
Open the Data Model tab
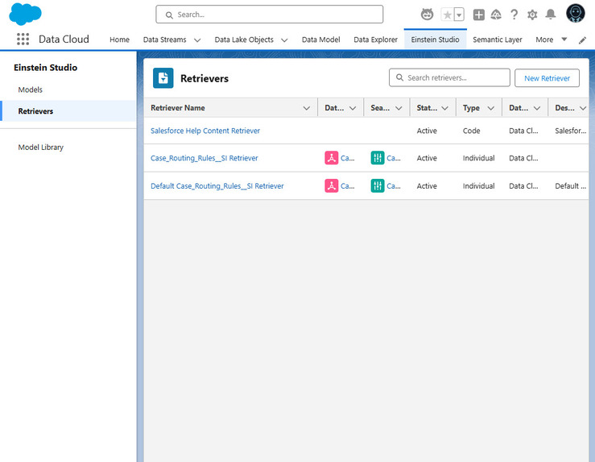pos(321,40)
